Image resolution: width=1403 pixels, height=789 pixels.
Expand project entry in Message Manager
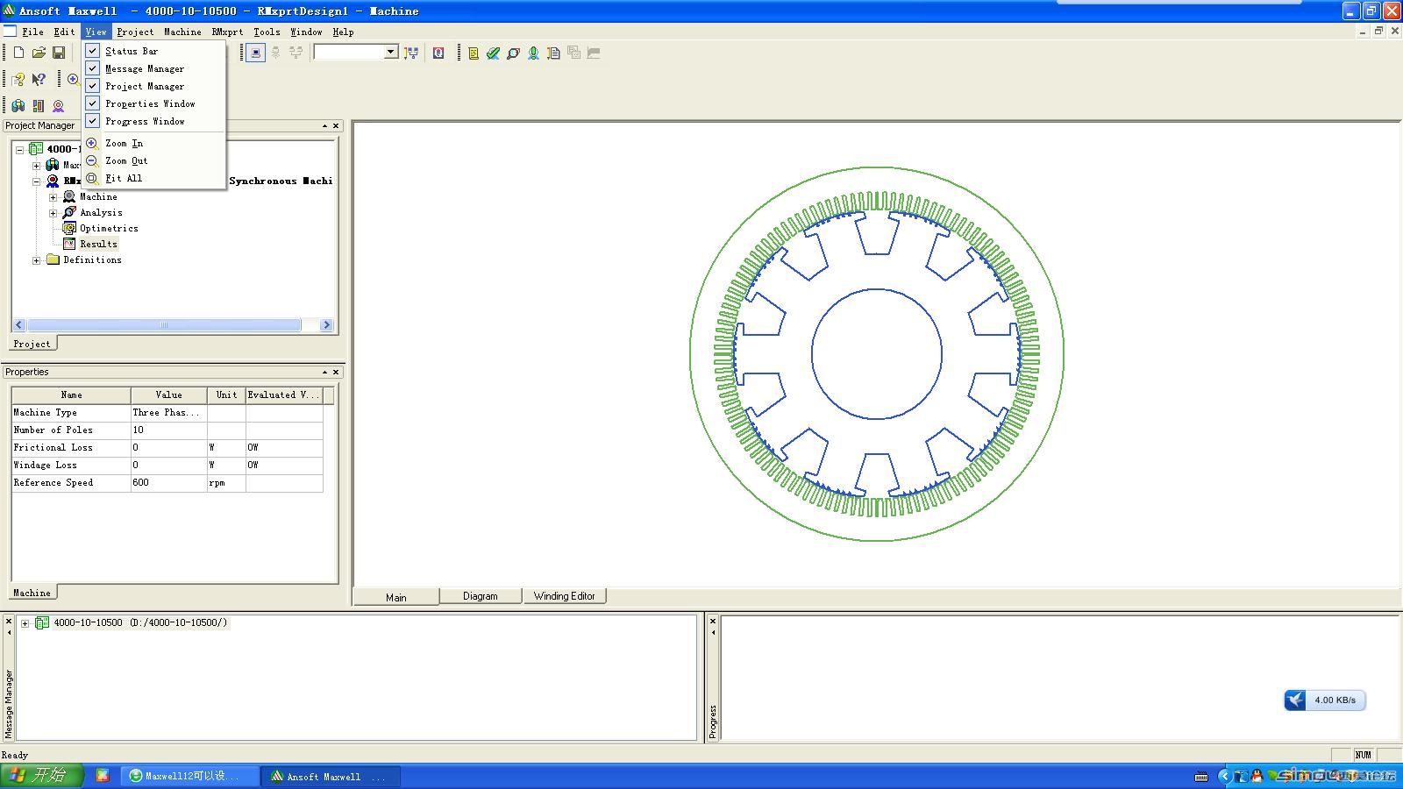coord(25,623)
